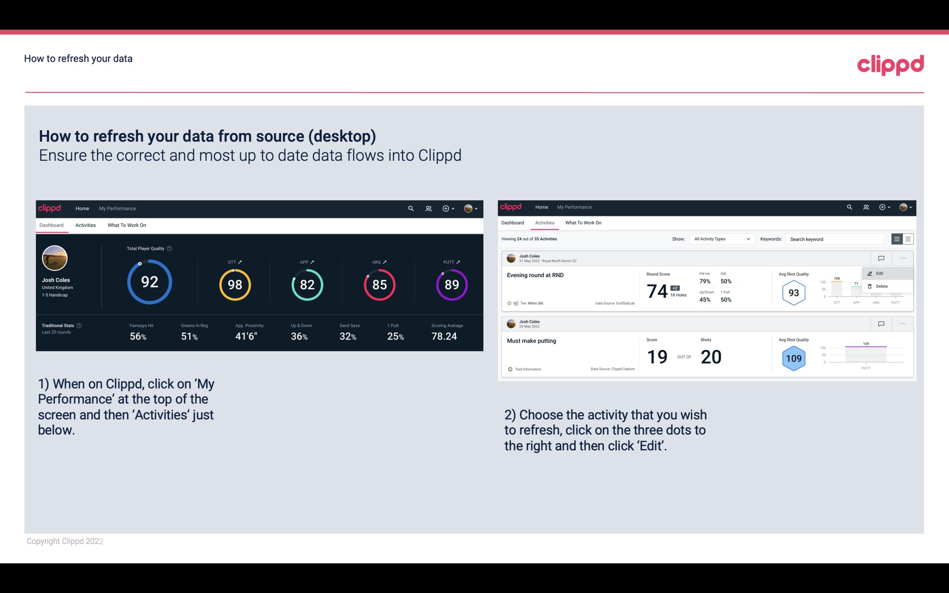The image size is (949, 593).
Task: Switch to the Activities tab
Action: [85, 224]
